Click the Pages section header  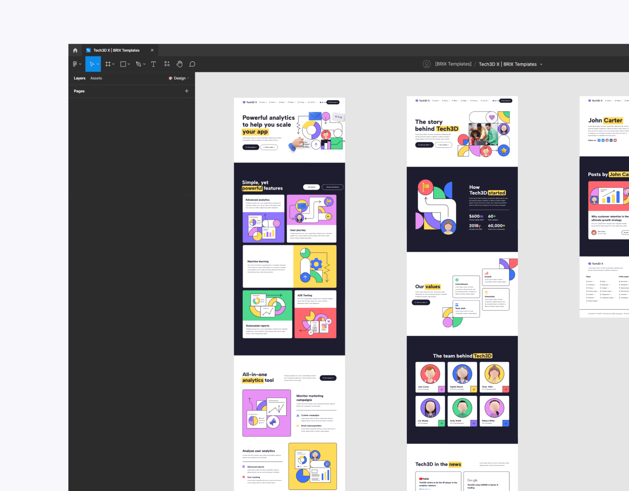pos(79,91)
